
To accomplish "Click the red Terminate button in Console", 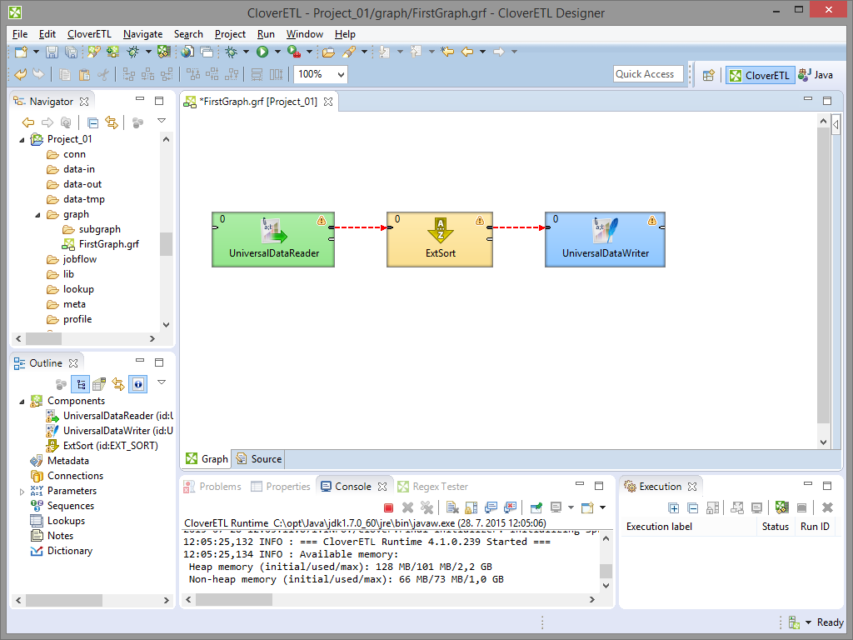I will [x=388, y=507].
